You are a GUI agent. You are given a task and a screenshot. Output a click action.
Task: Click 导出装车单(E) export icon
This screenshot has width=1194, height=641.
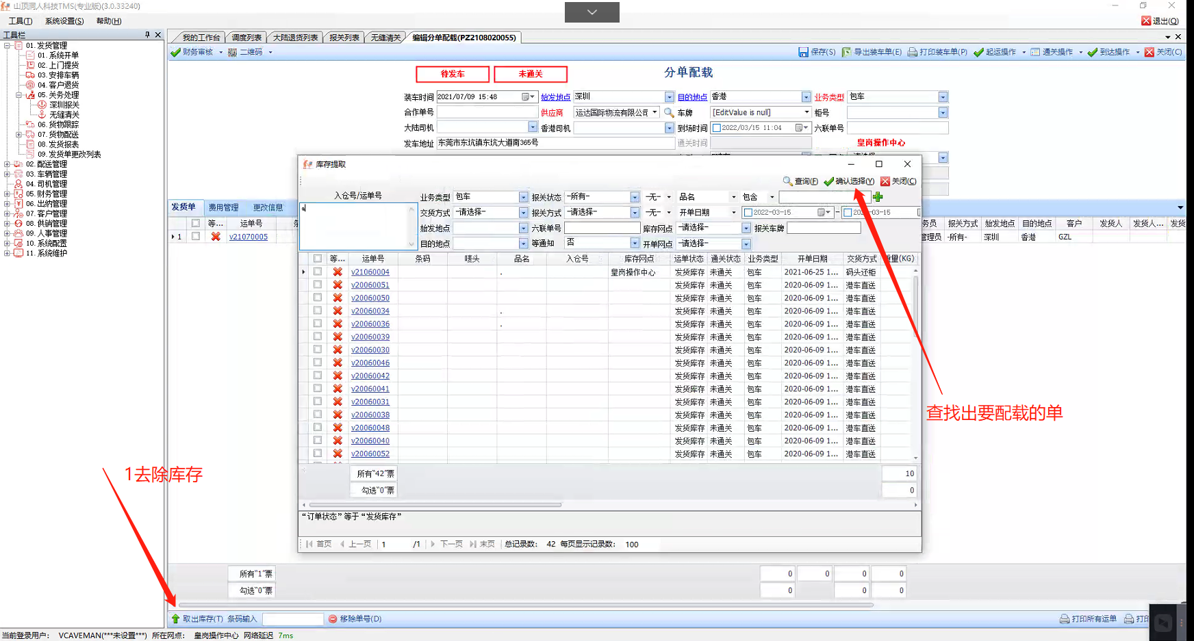coord(846,53)
